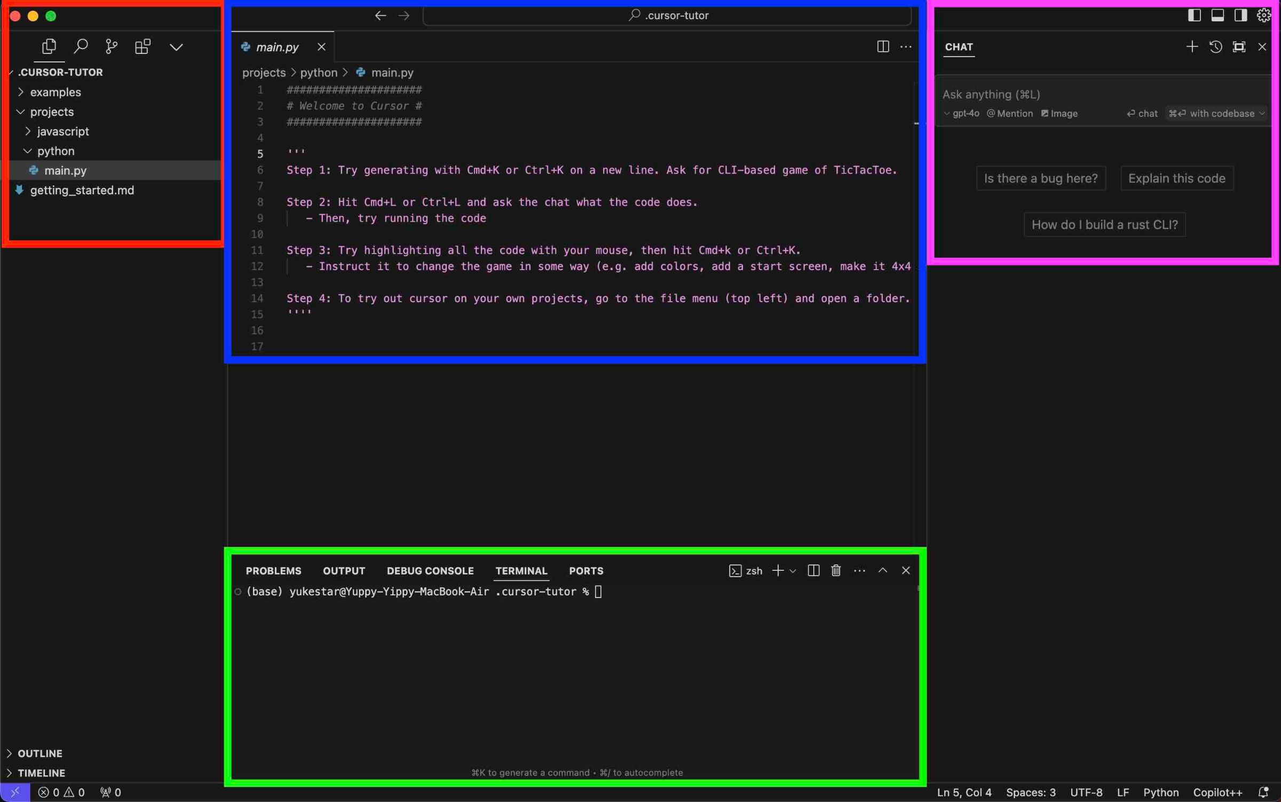The width and height of the screenshot is (1281, 802).
Task: Close the main.py editor tab
Action: coord(321,47)
